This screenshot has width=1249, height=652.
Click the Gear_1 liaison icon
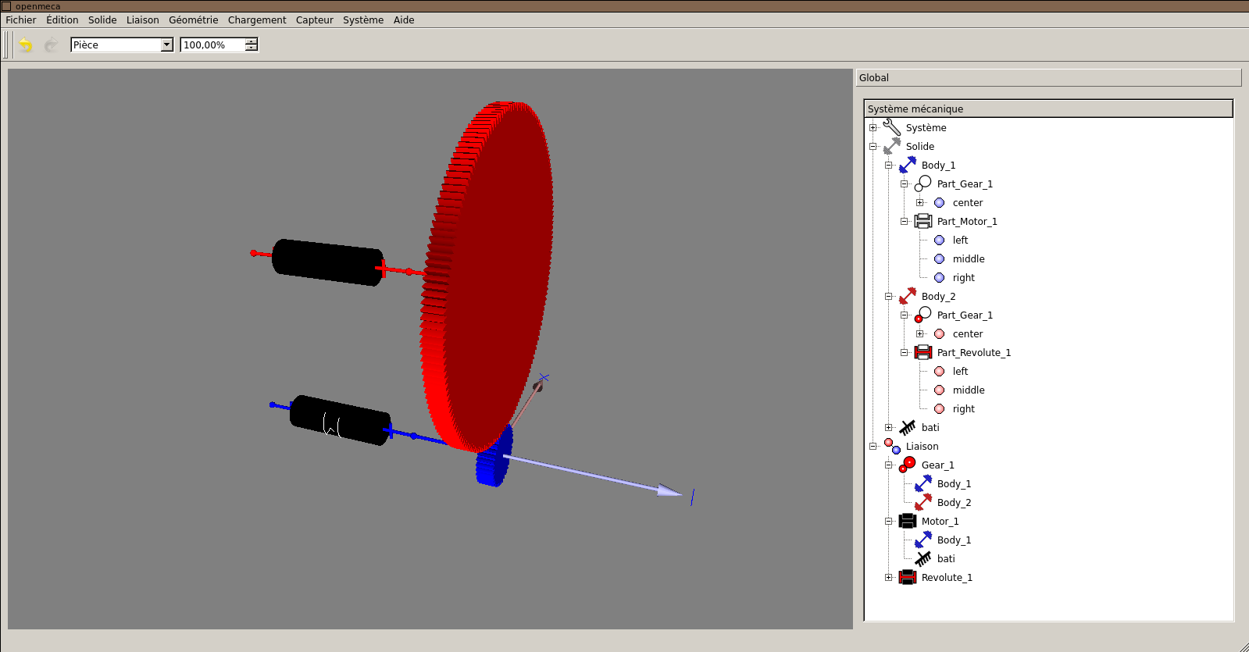click(x=908, y=465)
